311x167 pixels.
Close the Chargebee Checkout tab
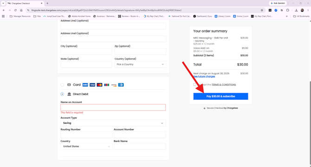point(41,3)
